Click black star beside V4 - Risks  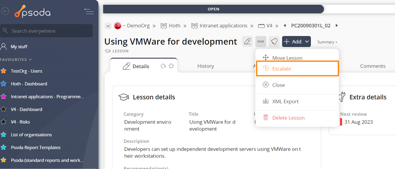(4, 122)
